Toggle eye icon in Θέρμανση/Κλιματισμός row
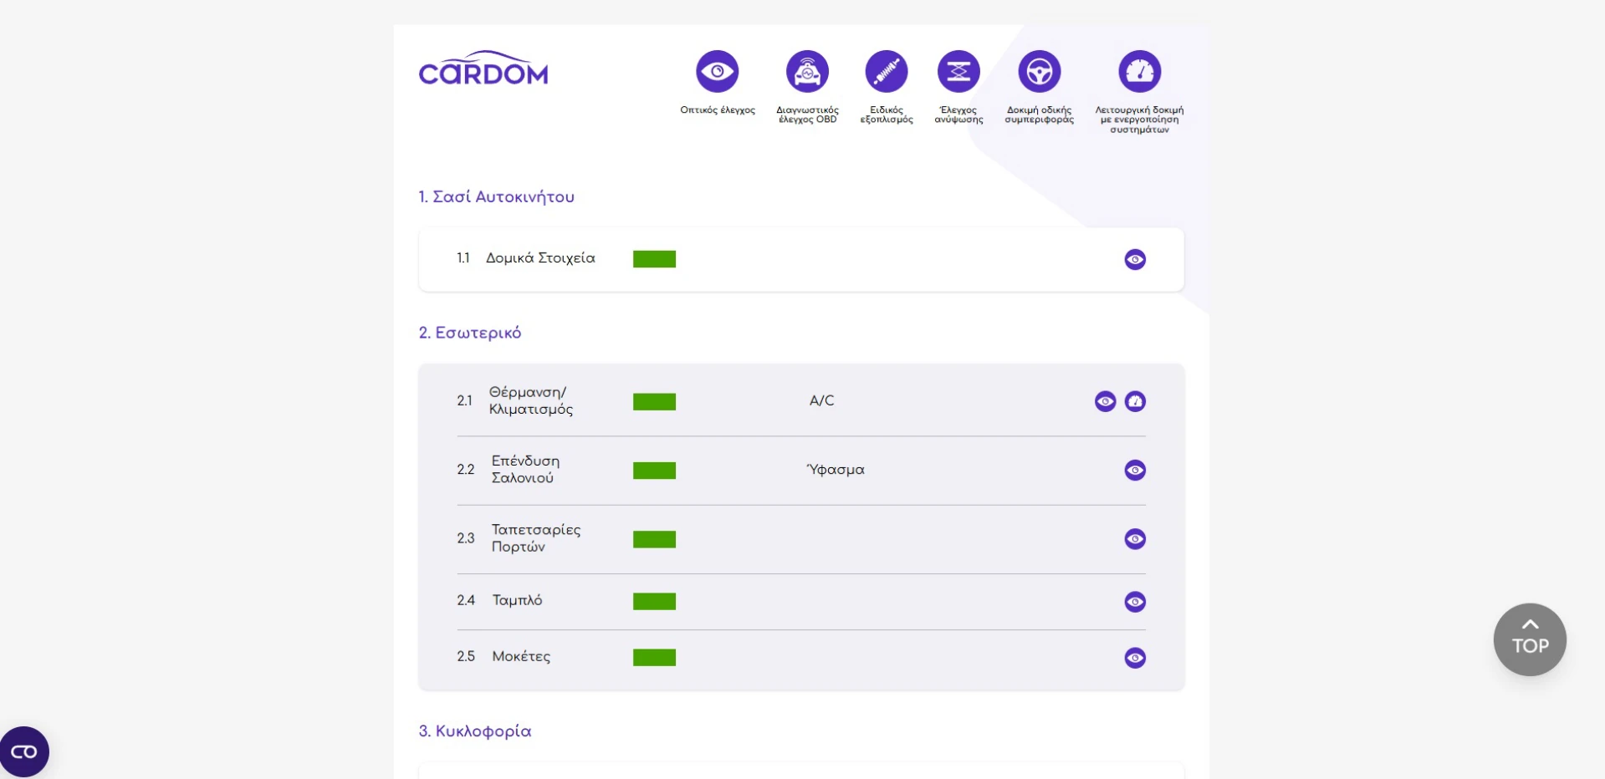 tap(1105, 401)
